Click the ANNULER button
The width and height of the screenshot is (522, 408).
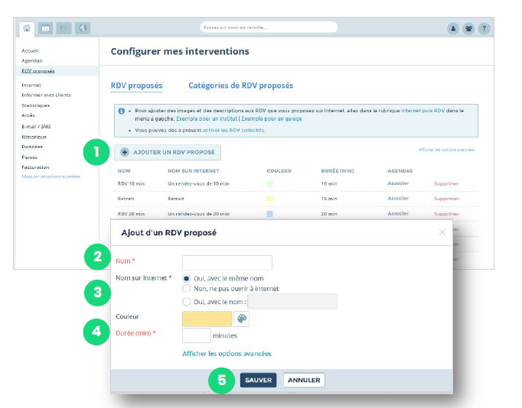[304, 380]
